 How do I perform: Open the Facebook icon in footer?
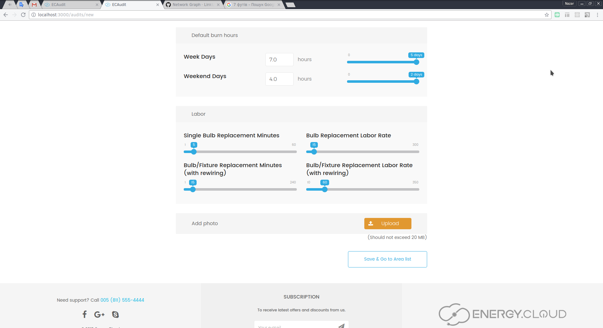point(84,314)
